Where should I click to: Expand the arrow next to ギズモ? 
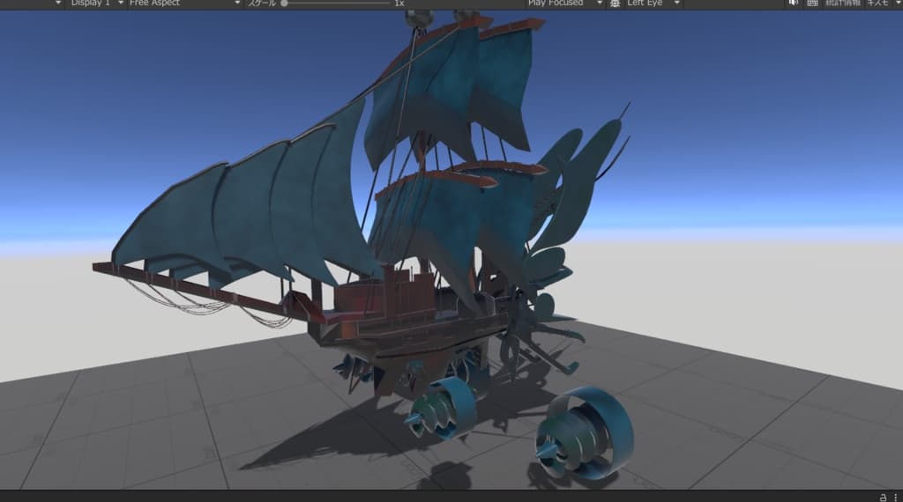(x=897, y=3)
